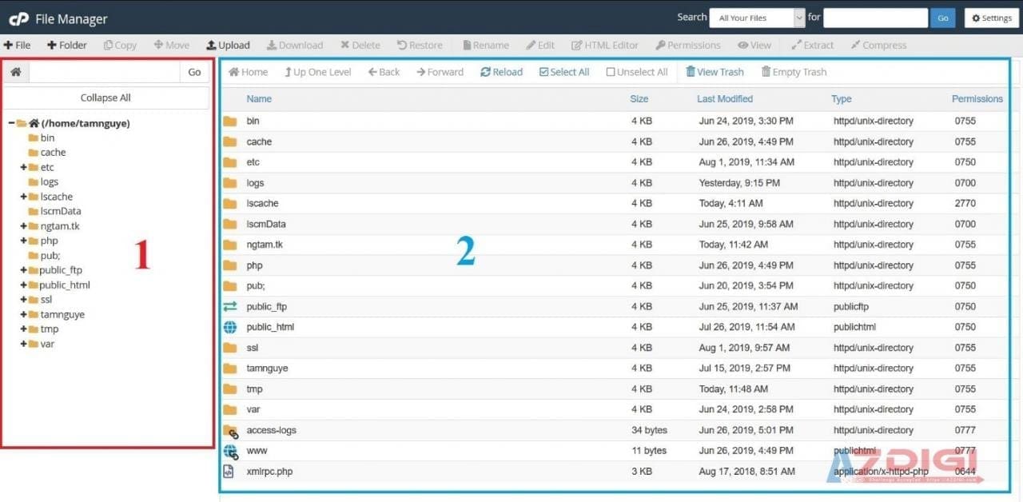The image size is (1023, 502).
Task: Open the File menu item
Action: (18, 45)
